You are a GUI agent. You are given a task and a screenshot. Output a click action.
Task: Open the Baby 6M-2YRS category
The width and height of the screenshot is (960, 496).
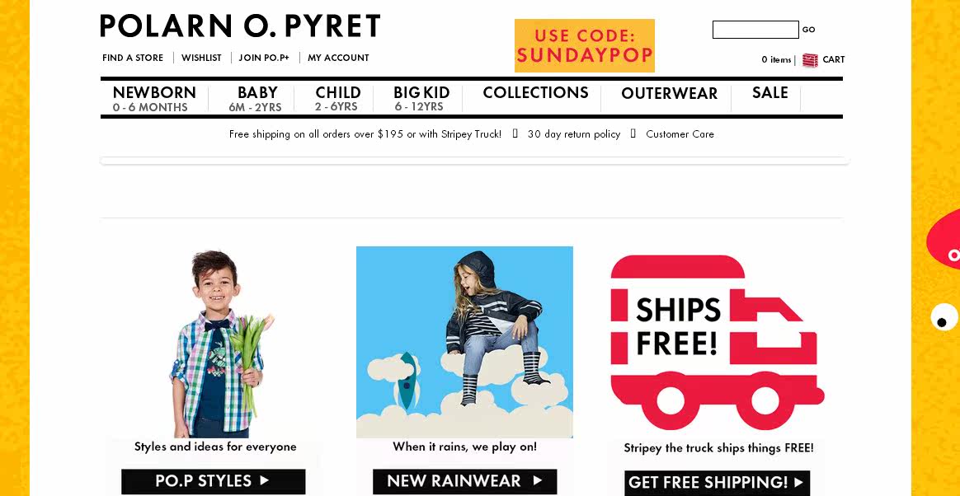pos(256,99)
